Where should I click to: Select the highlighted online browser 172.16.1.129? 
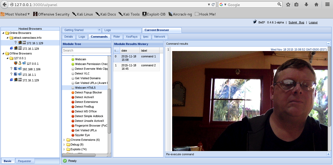pos(30,43)
